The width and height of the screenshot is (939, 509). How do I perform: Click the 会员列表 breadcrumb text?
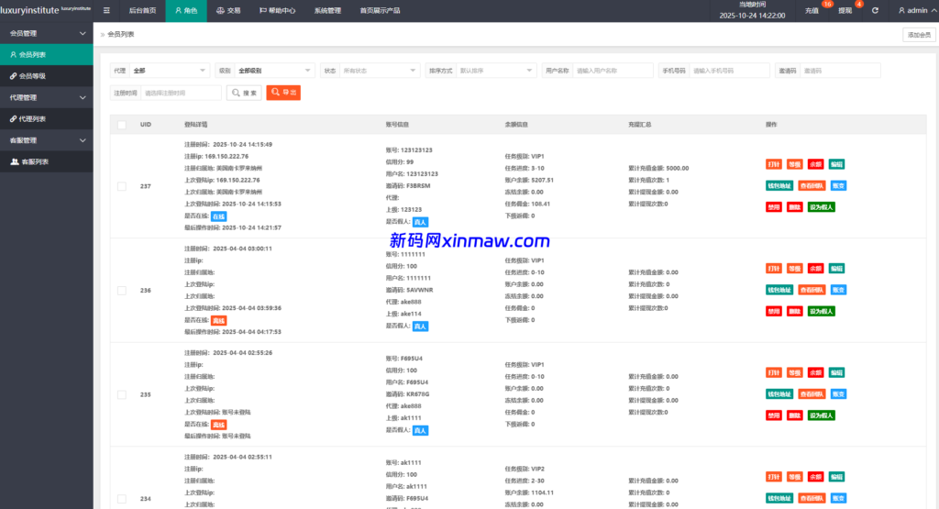[x=121, y=34]
